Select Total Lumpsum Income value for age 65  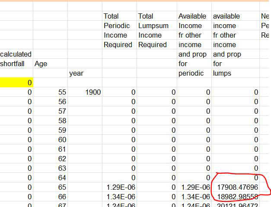click(156, 187)
